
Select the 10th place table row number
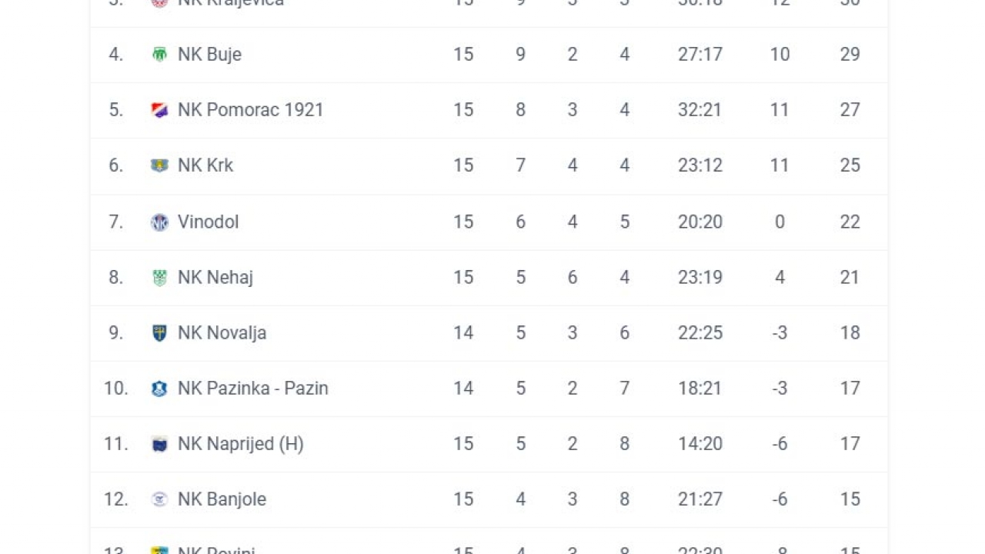115,389
